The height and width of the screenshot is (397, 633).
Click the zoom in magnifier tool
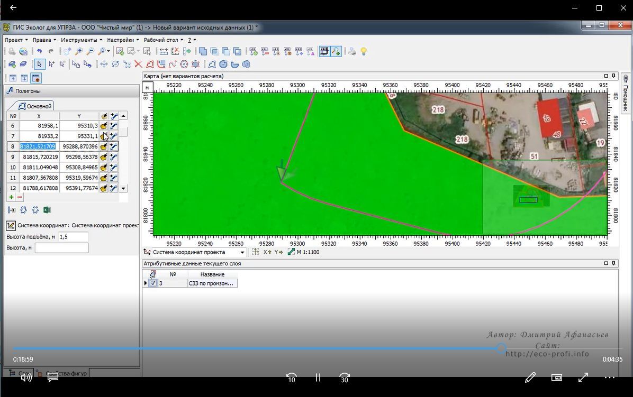[79, 51]
